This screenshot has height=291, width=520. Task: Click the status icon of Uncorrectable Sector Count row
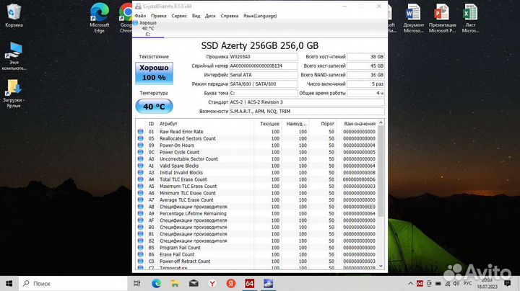pos(140,158)
